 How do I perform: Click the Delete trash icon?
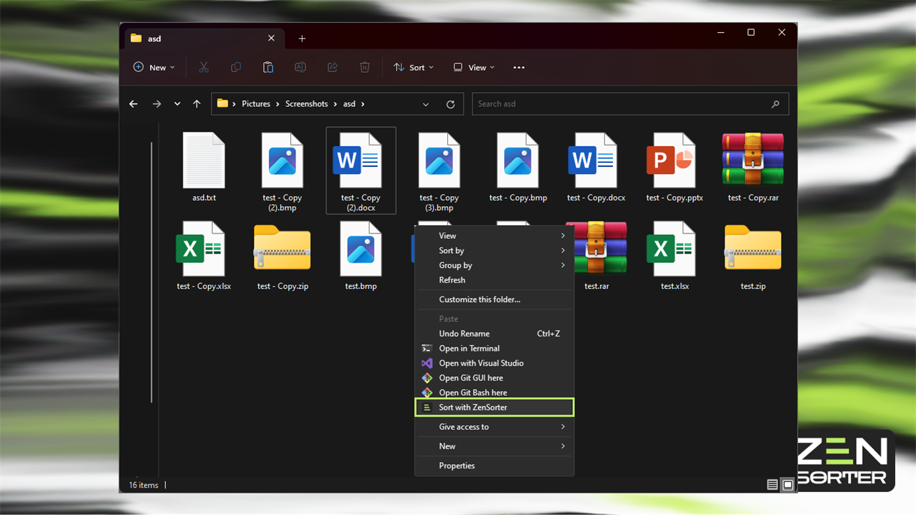365,67
